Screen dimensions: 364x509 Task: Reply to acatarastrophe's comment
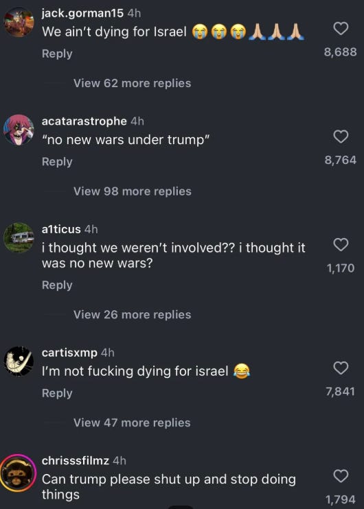click(x=57, y=162)
